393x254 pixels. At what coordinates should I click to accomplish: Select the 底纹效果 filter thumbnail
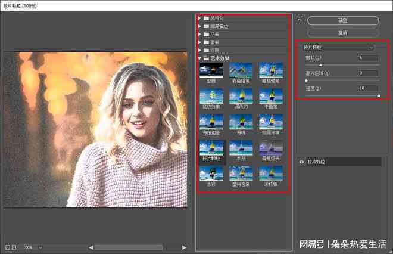211,96
